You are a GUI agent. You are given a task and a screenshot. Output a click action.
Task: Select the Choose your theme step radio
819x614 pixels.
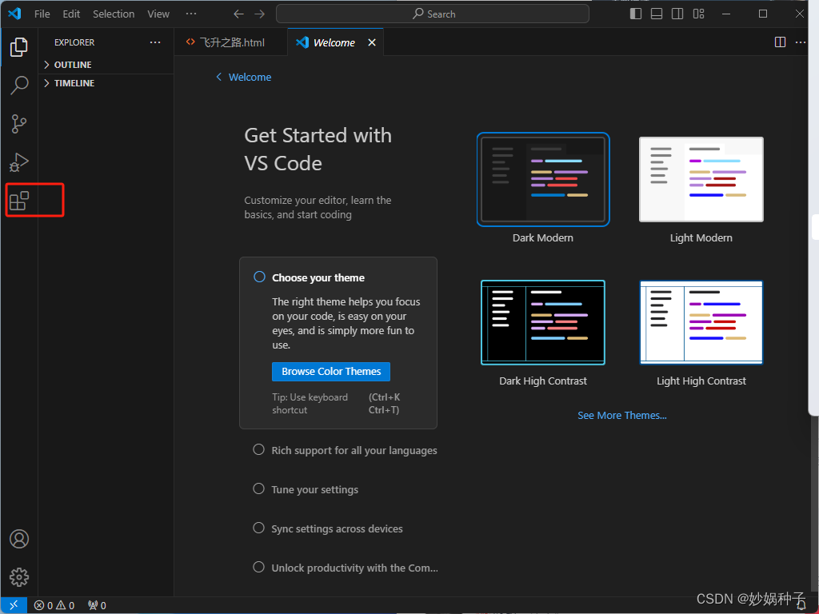click(x=260, y=277)
